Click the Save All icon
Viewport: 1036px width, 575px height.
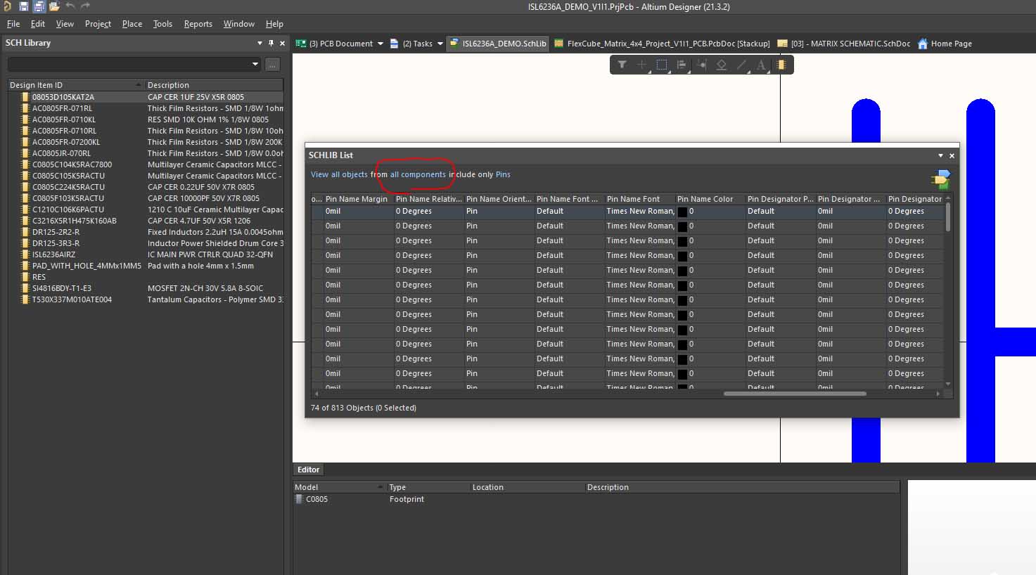tap(39, 6)
